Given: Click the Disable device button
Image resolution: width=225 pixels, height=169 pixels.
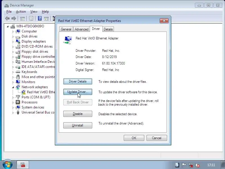Looking at the screenshot, I should [x=78, y=114].
